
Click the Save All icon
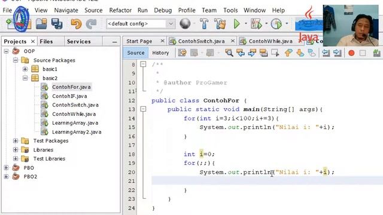tap(57, 24)
